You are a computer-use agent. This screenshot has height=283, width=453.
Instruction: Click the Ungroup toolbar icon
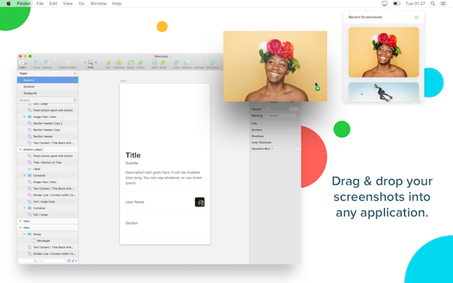[x=47, y=63]
